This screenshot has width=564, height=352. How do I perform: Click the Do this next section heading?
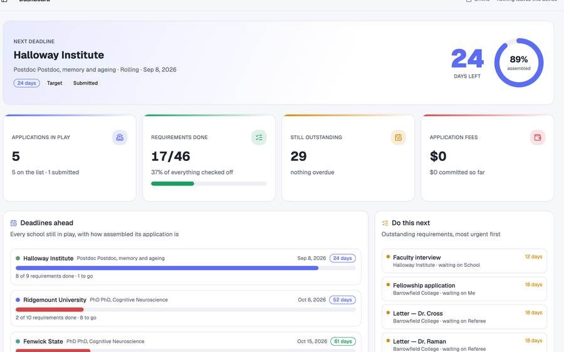pyautogui.click(x=410, y=223)
